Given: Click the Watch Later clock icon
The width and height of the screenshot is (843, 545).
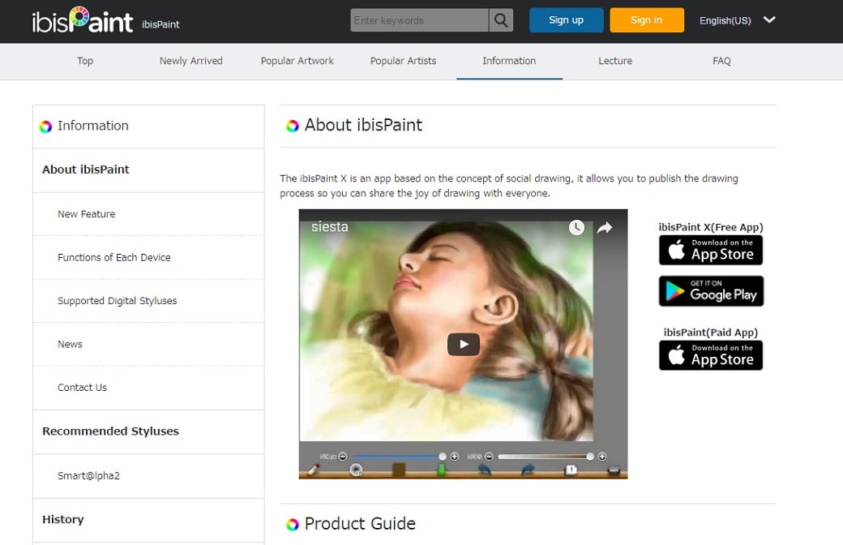Looking at the screenshot, I should pyautogui.click(x=576, y=228).
